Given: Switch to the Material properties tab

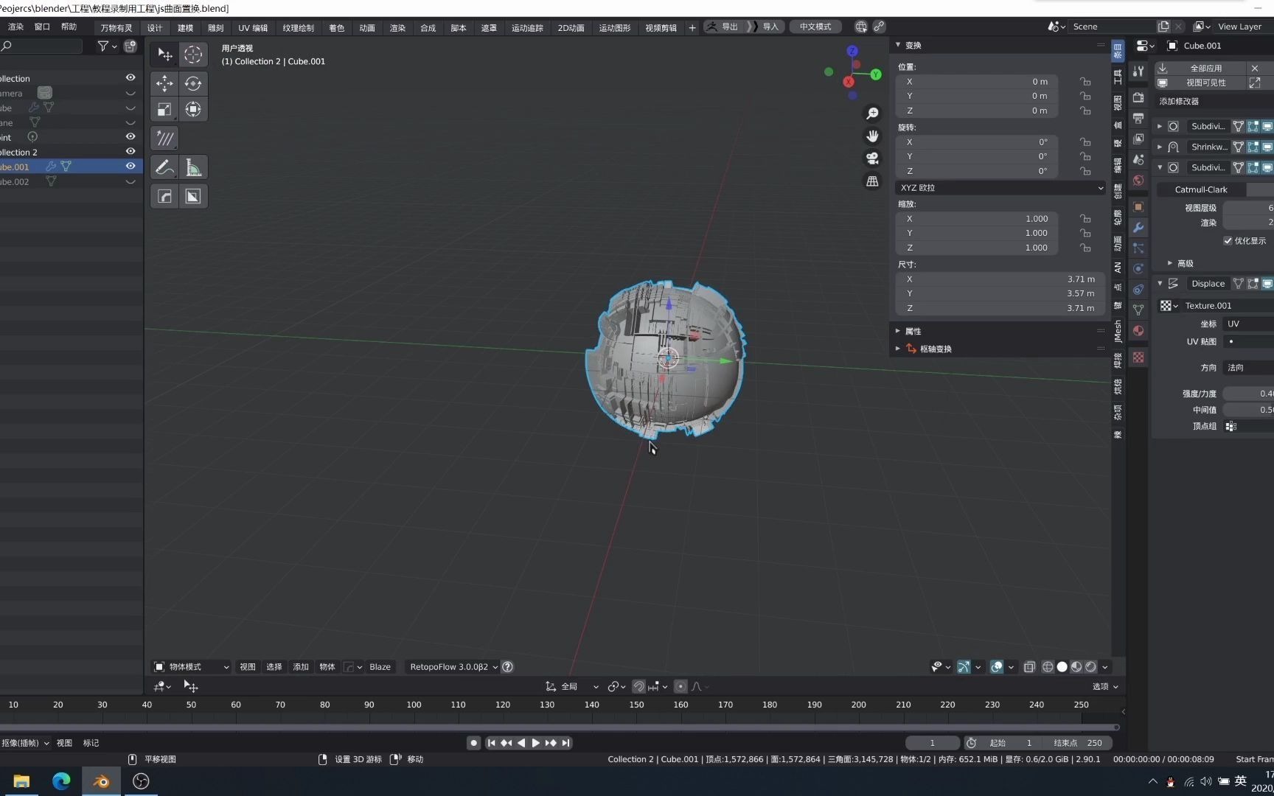Looking at the screenshot, I should coord(1138,331).
